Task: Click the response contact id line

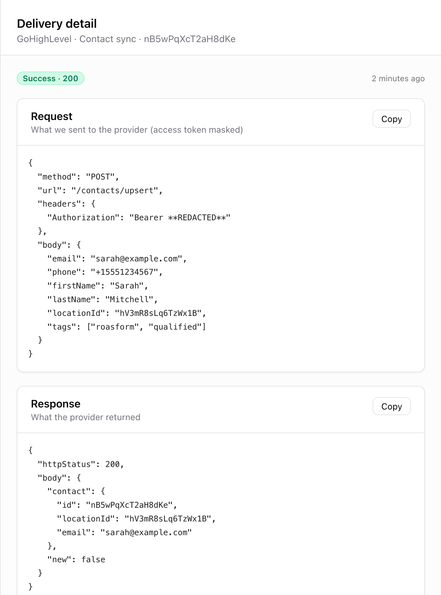Action: pos(117,505)
